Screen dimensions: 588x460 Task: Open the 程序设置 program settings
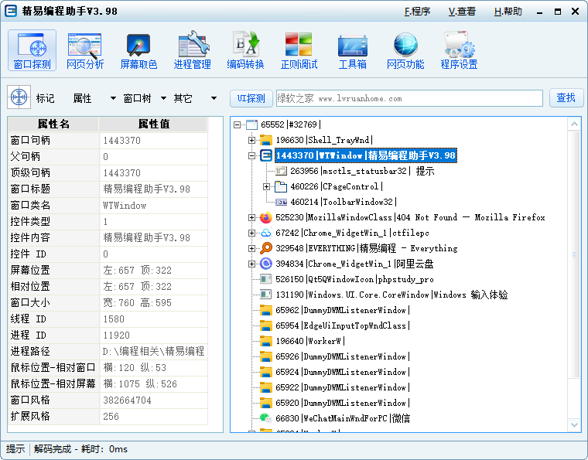pyautogui.click(x=459, y=51)
